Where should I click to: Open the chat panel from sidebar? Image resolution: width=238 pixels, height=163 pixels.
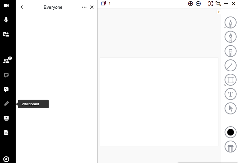pos(6,75)
